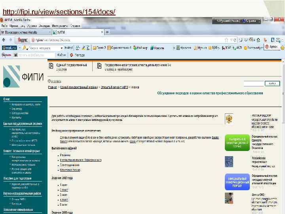Open the Файл menu
Screen dimensions: 285x214
[4, 26]
